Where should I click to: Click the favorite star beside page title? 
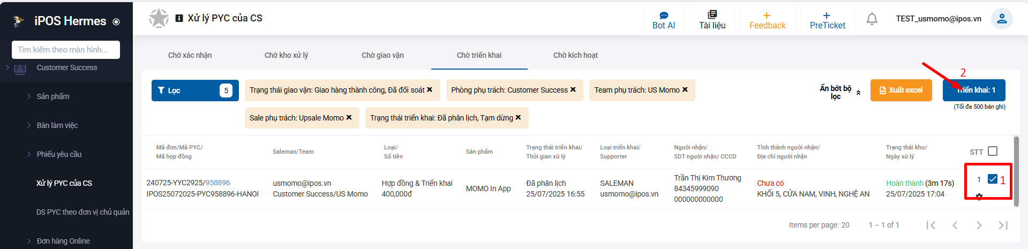(159, 18)
